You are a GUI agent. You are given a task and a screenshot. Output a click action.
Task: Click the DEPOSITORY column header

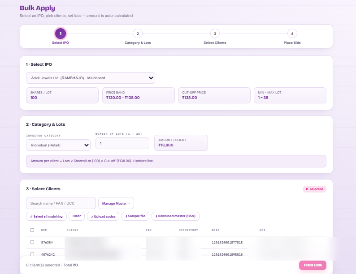[x=188, y=230]
